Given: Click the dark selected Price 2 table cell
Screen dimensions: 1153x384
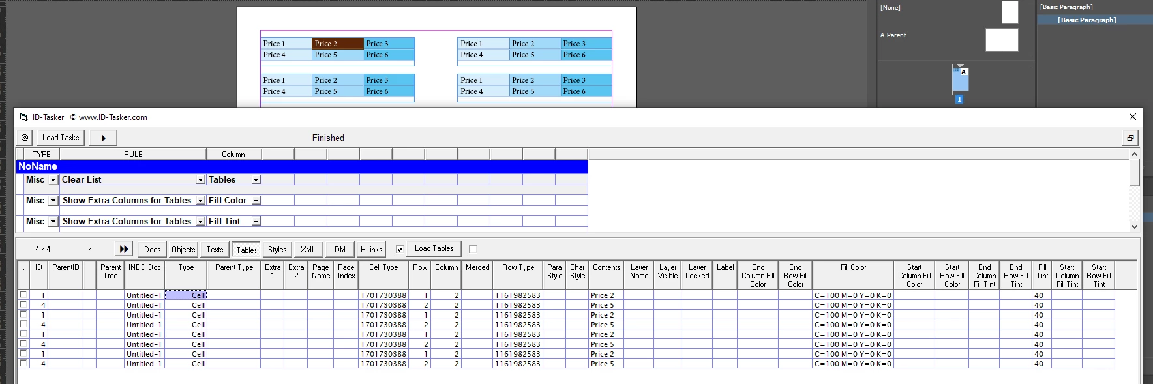Looking at the screenshot, I should (337, 44).
